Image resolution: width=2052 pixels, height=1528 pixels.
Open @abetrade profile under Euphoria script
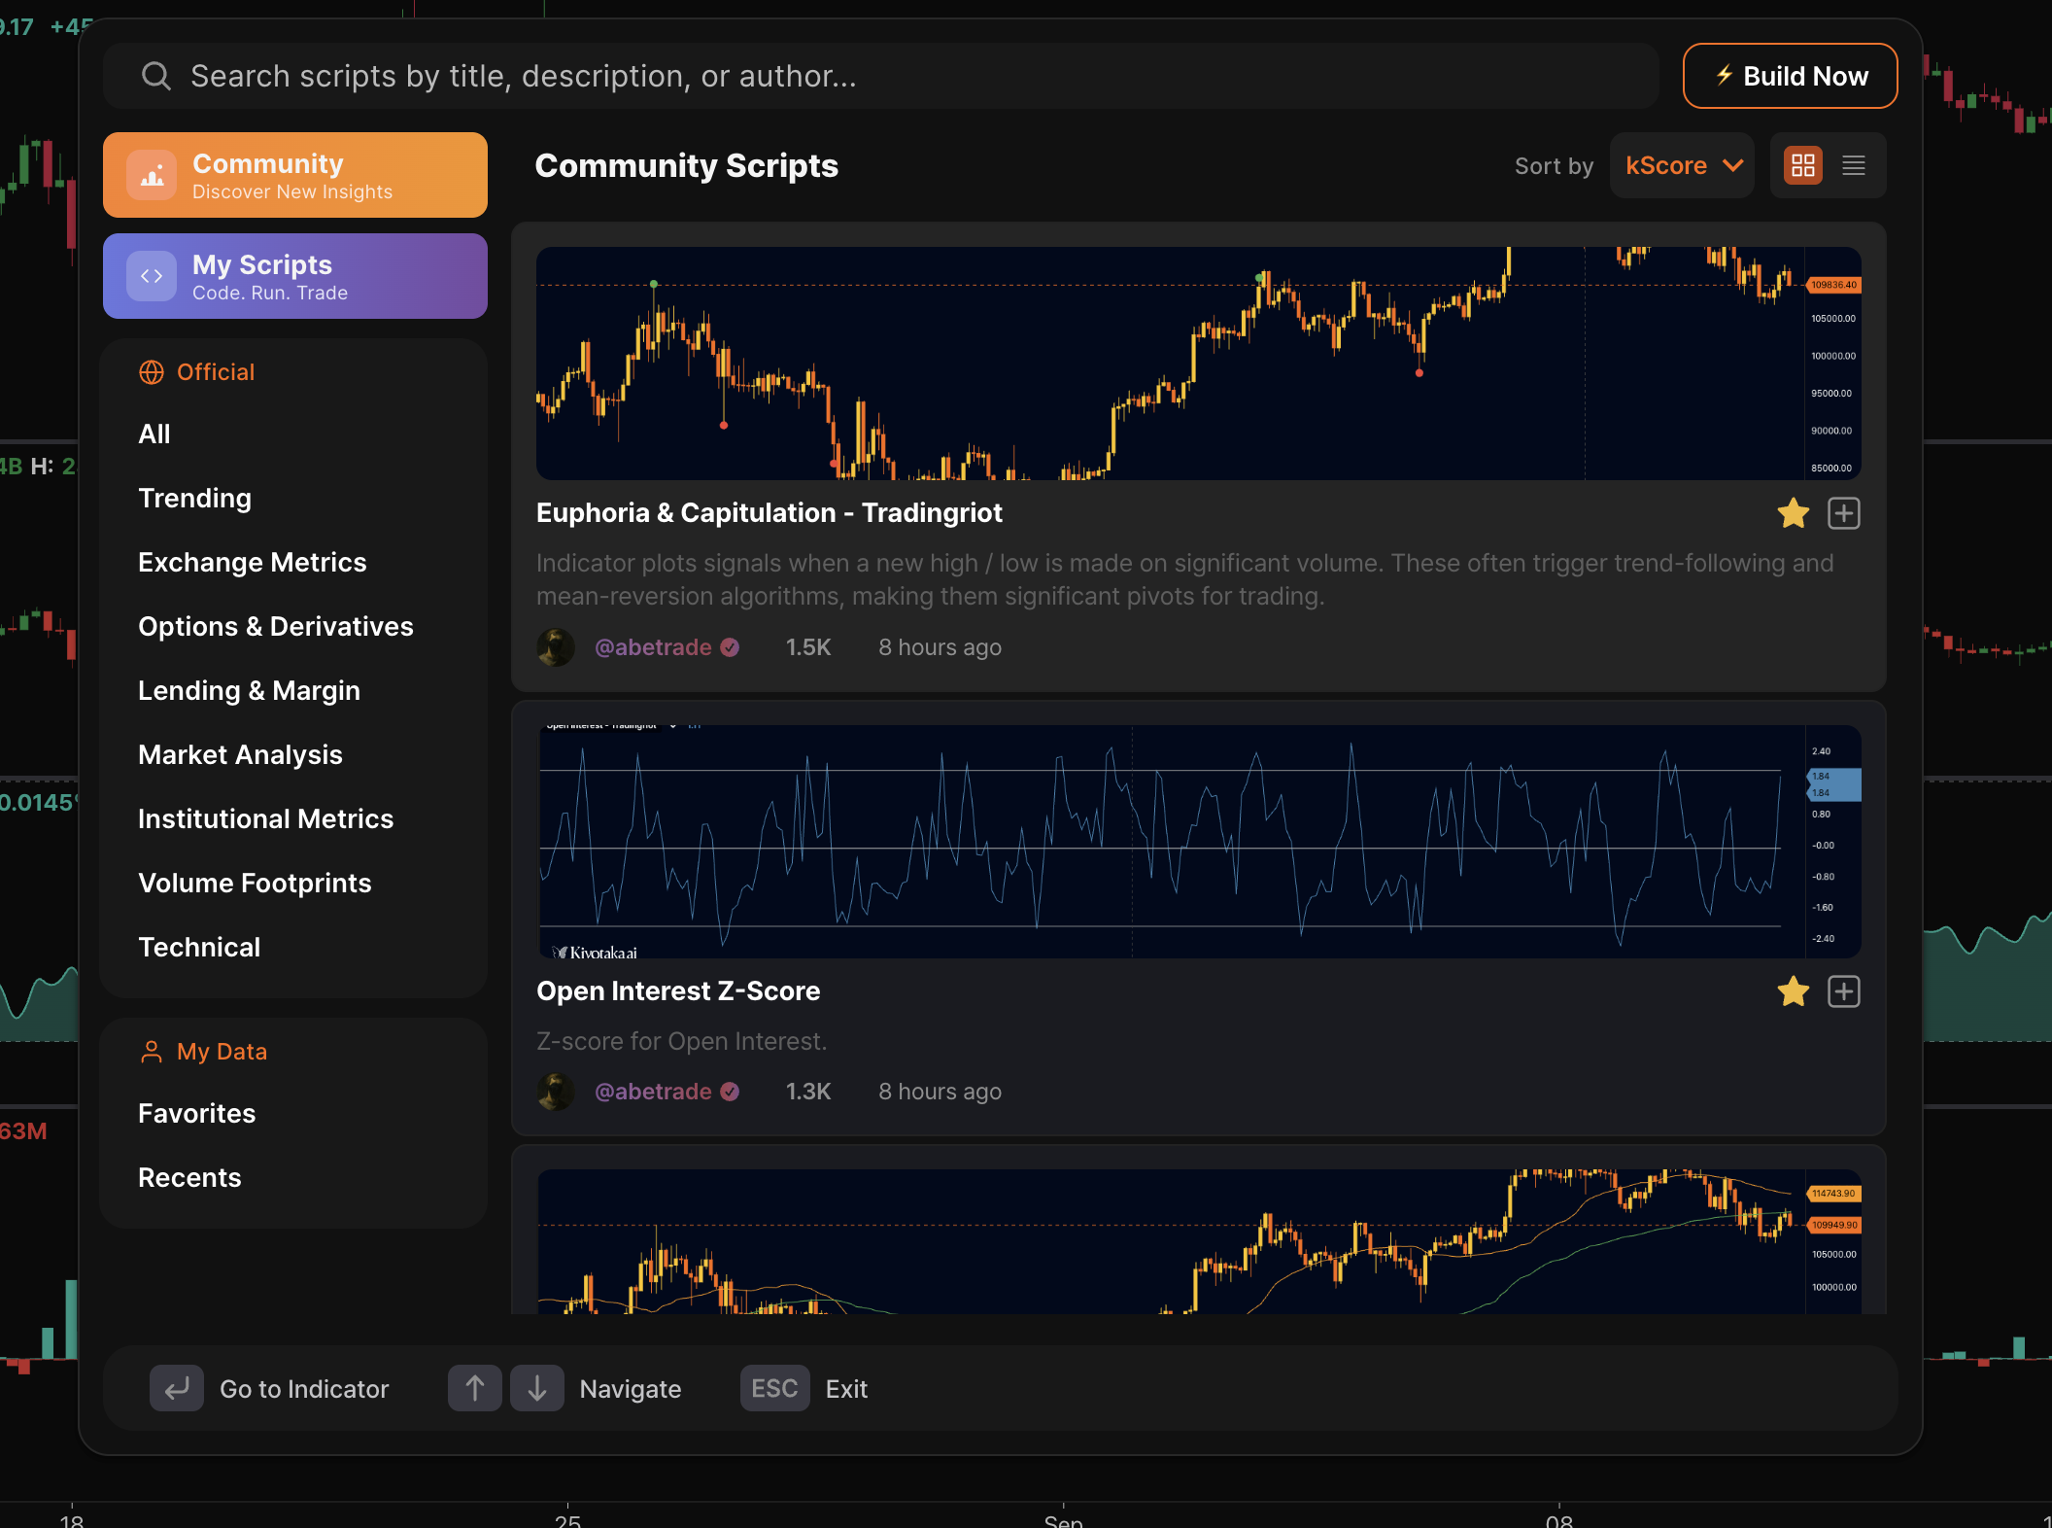(653, 647)
